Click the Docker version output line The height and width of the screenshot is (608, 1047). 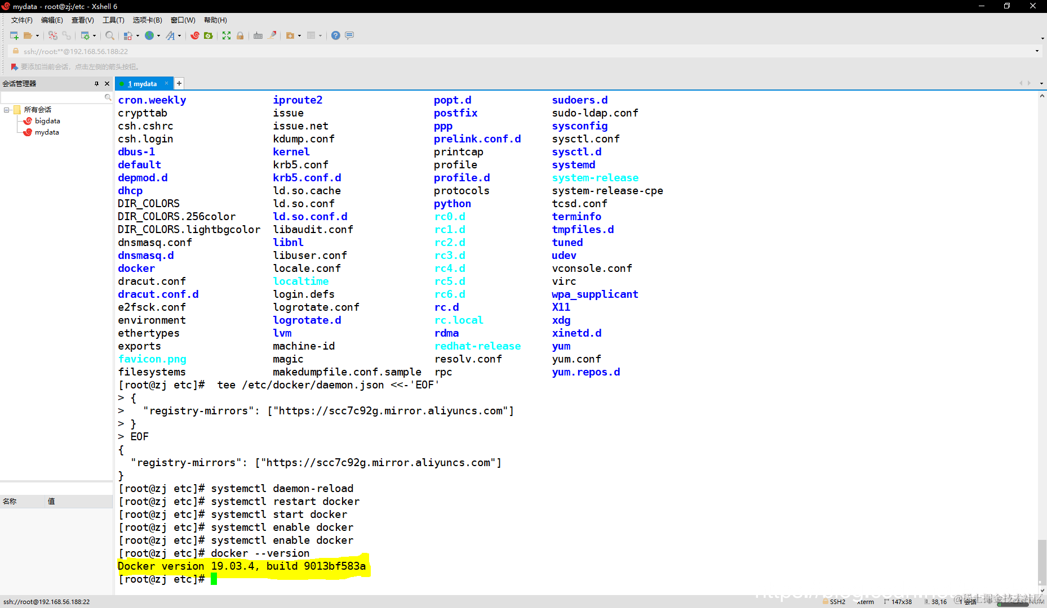(242, 566)
